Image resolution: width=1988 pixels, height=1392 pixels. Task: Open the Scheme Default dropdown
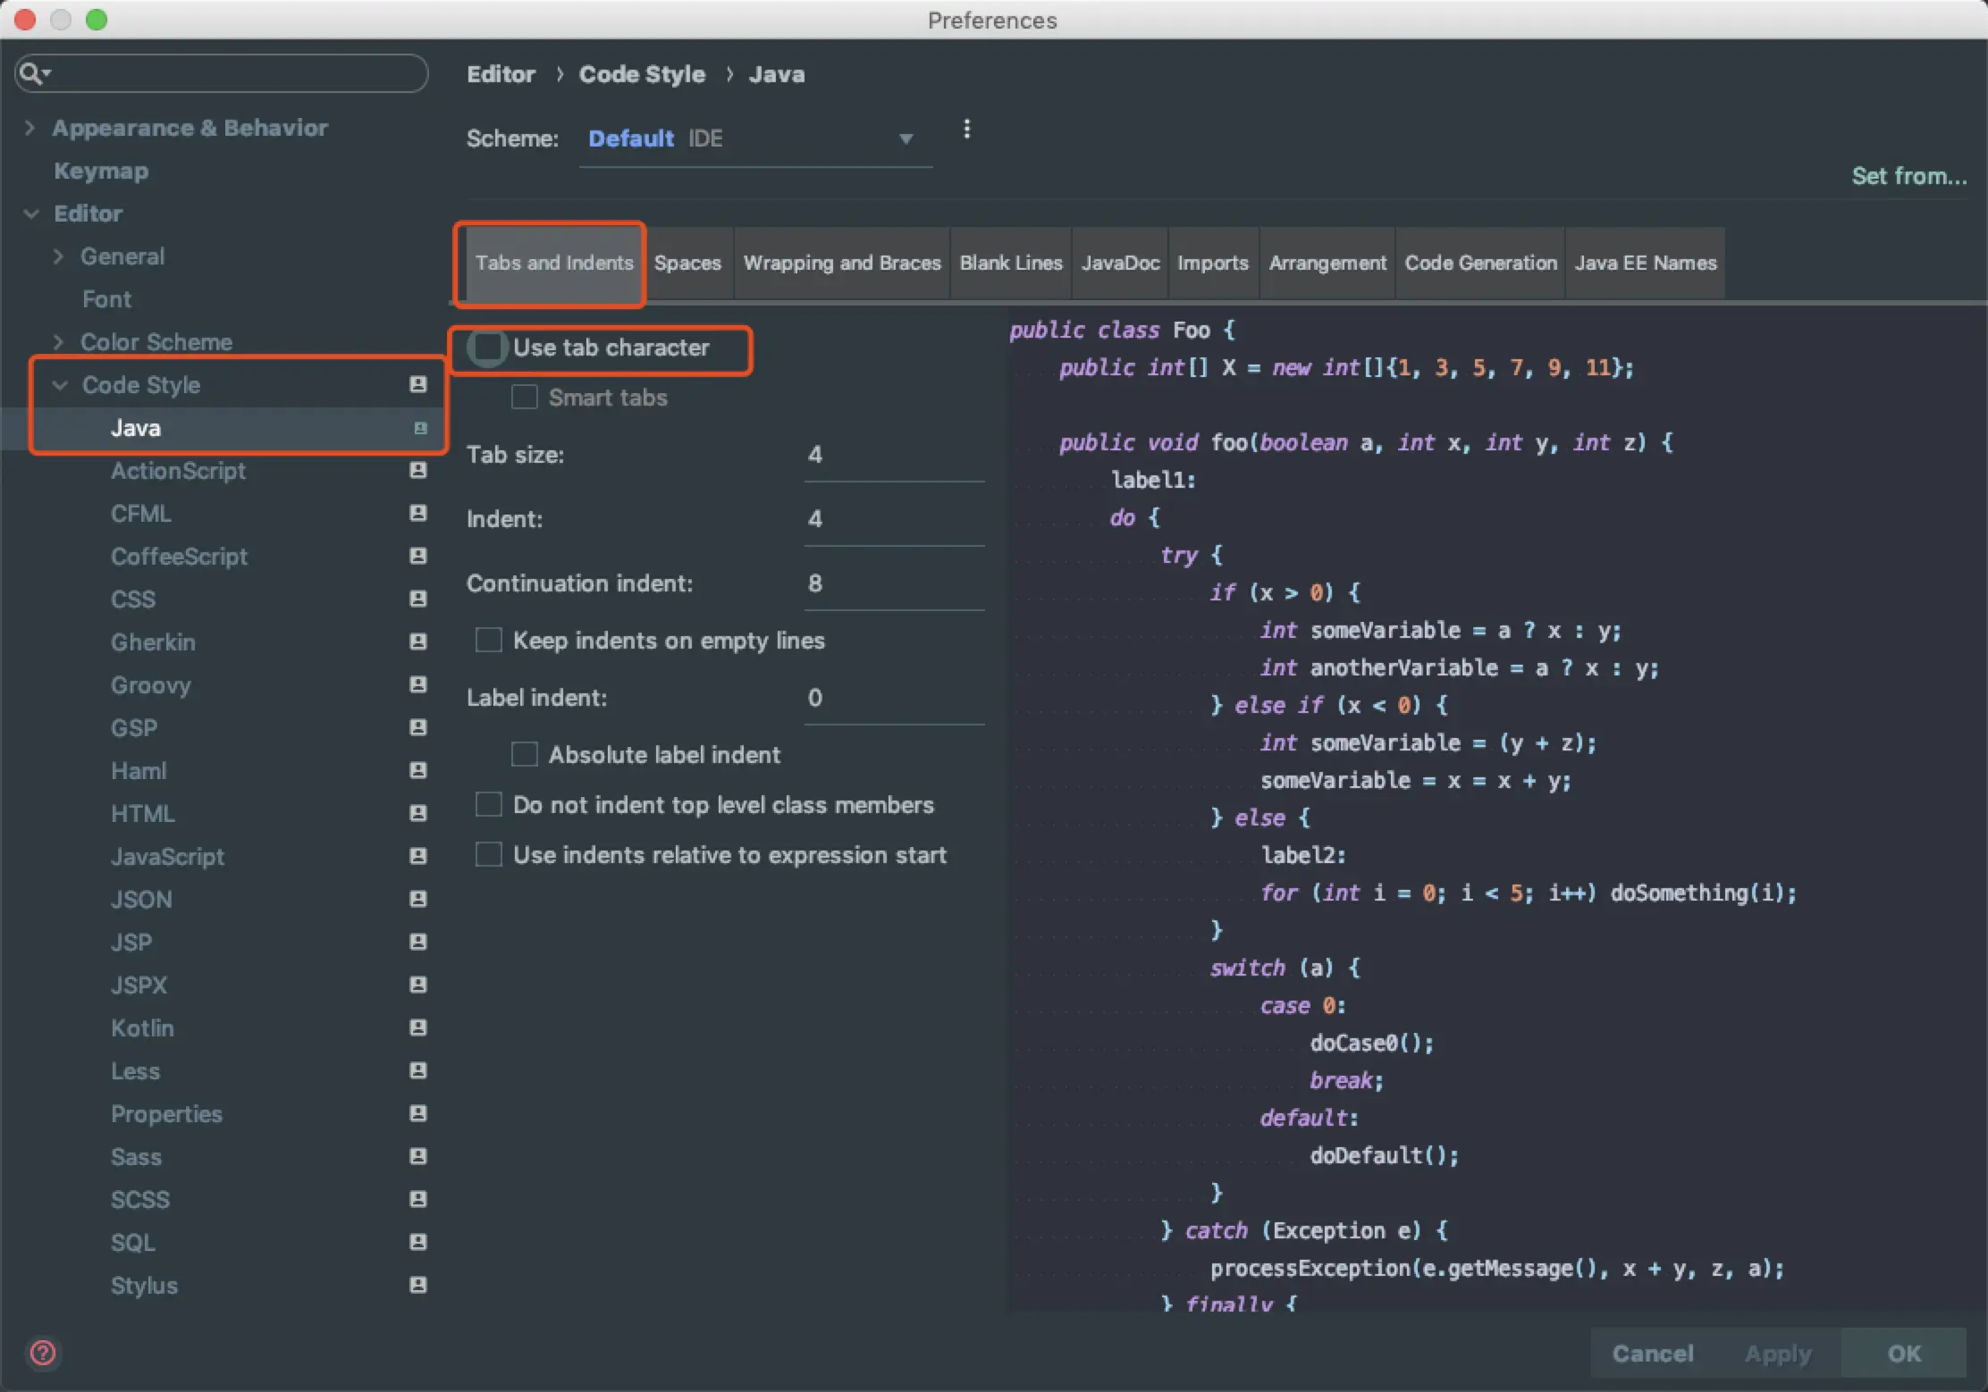[751, 138]
